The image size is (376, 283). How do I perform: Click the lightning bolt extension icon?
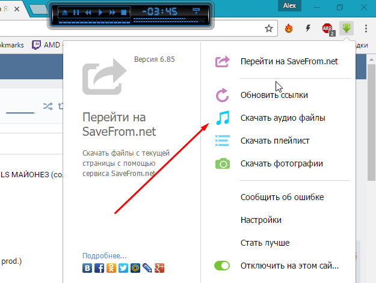click(x=308, y=28)
